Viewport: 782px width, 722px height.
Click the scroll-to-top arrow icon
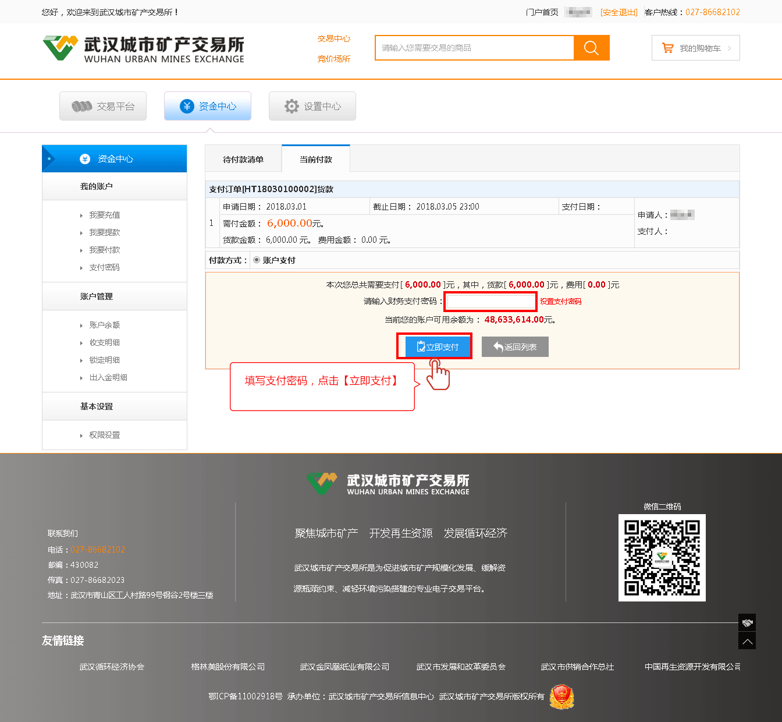pos(747,641)
